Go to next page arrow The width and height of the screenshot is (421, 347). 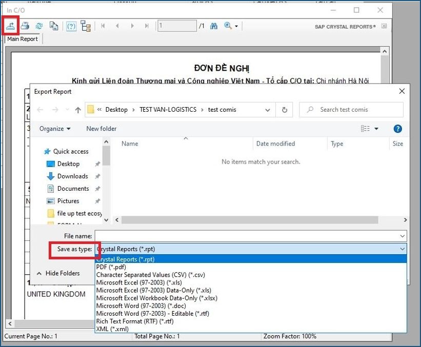pyautogui.click(x=132, y=26)
